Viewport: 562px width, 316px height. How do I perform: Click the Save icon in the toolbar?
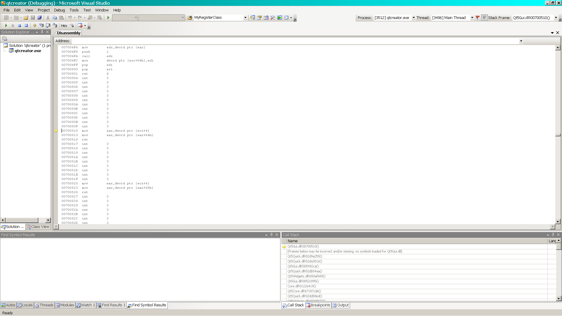click(33, 18)
